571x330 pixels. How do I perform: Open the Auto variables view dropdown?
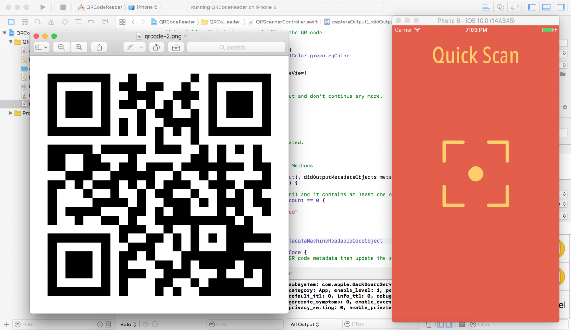[128, 324]
